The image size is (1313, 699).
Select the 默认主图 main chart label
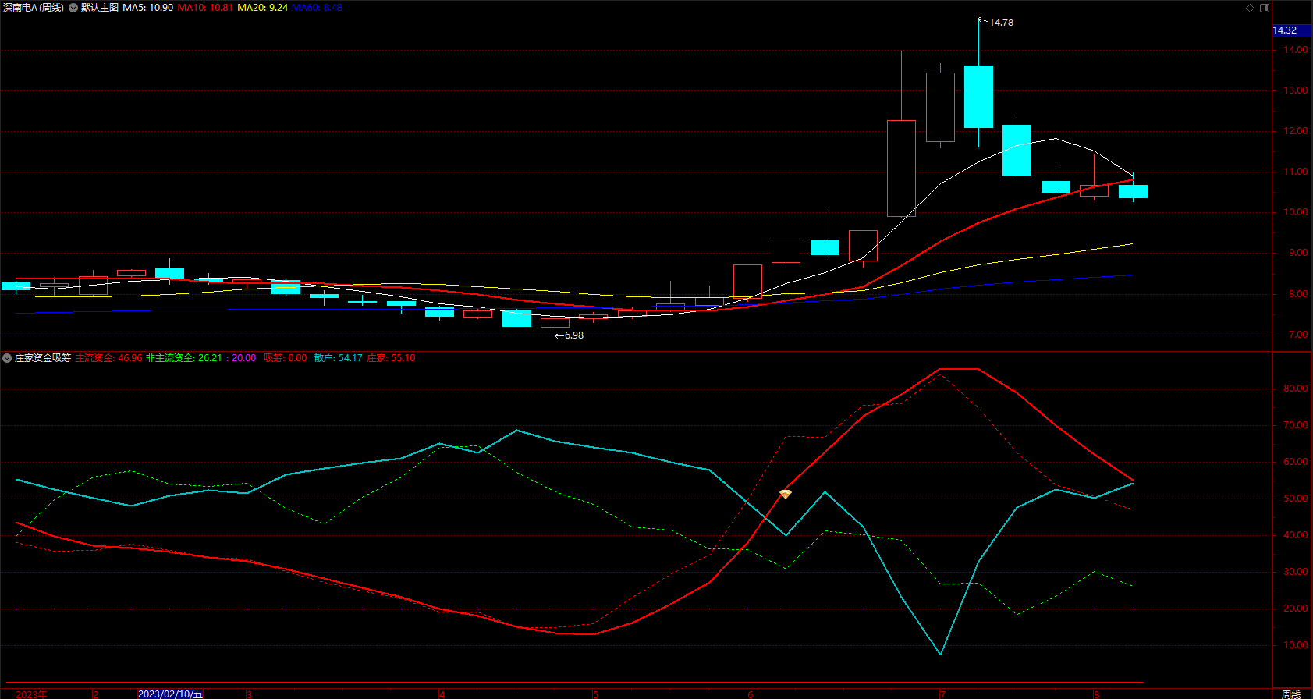(100, 8)
